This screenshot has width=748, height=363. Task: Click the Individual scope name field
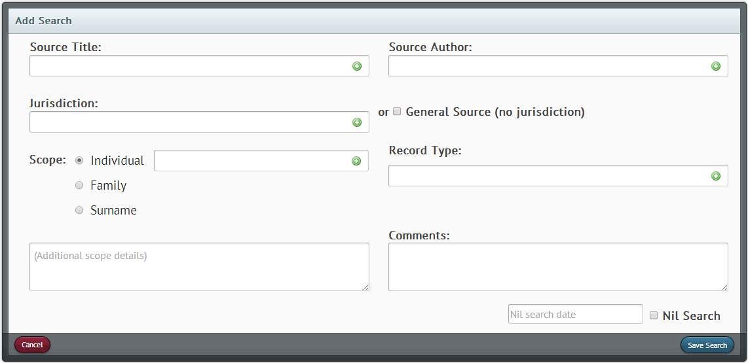[x=261, y=160]
